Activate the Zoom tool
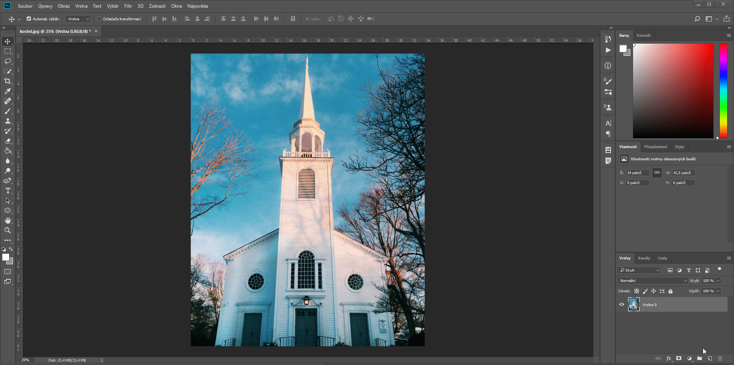734x365 pixels. 8,230
